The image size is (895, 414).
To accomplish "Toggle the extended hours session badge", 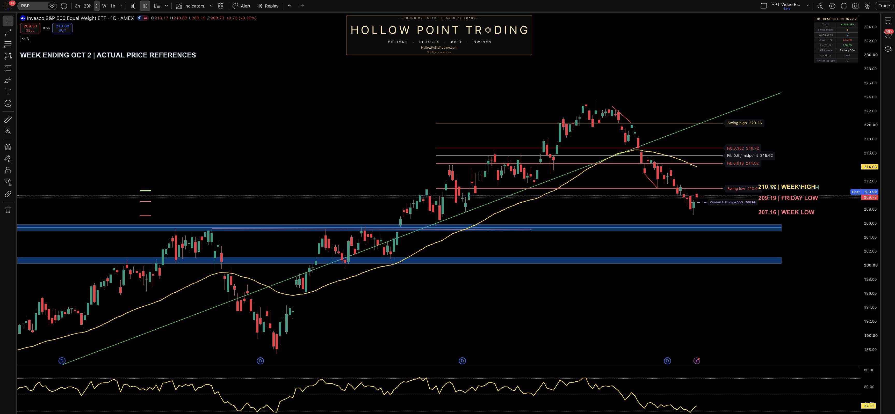I will coord(140,18).
